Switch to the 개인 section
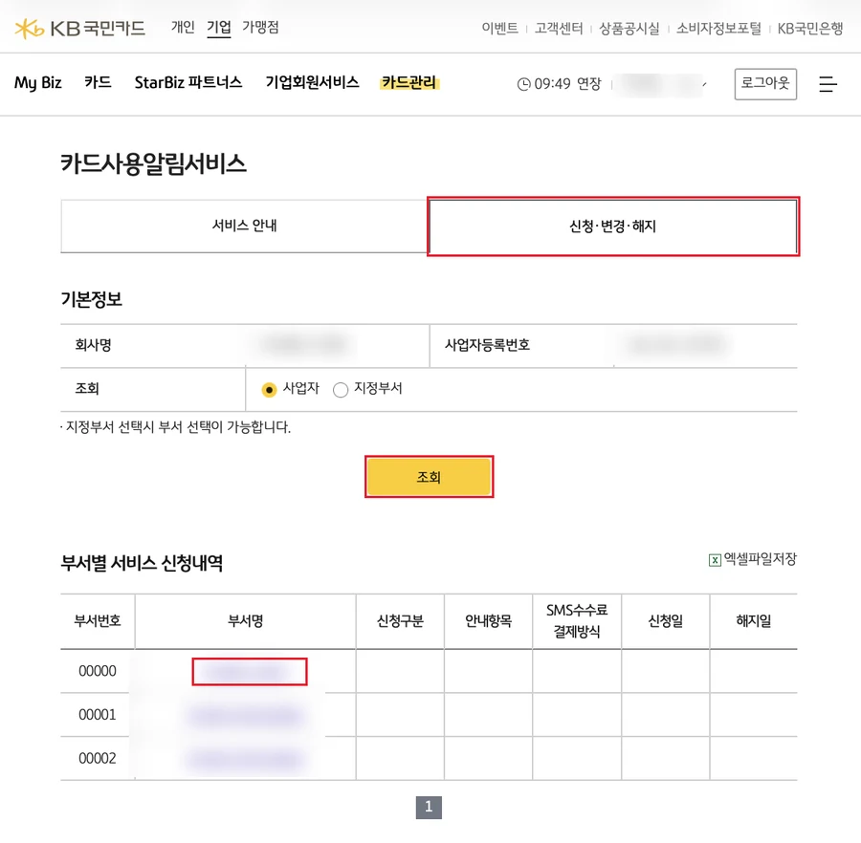 point(183,28)
